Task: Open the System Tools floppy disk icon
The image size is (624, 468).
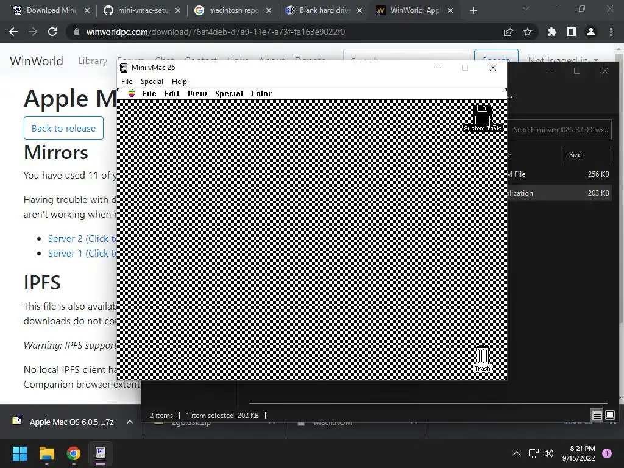Action: [x=483, y=115]
